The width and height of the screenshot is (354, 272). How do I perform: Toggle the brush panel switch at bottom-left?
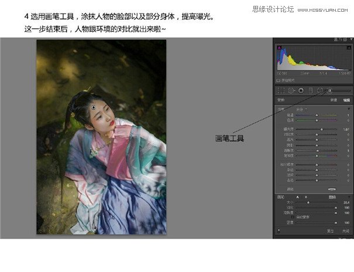(279, 231)
